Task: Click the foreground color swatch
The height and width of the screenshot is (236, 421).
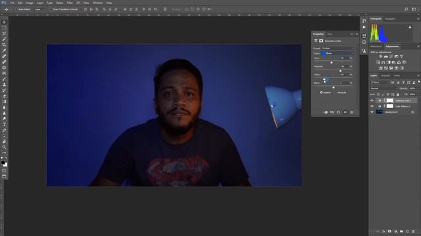Action: 3,162
